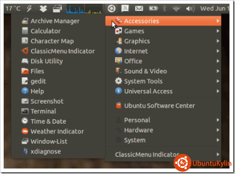235x174 pixels.
Task: Click the Terminal icon
Action: tap(25, 111)
